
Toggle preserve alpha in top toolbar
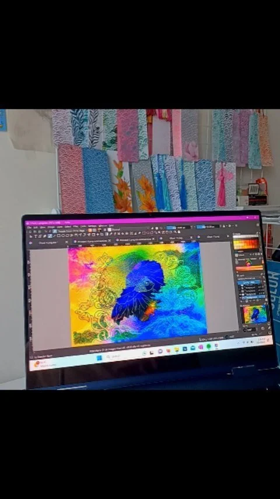[x=156, y=228]
